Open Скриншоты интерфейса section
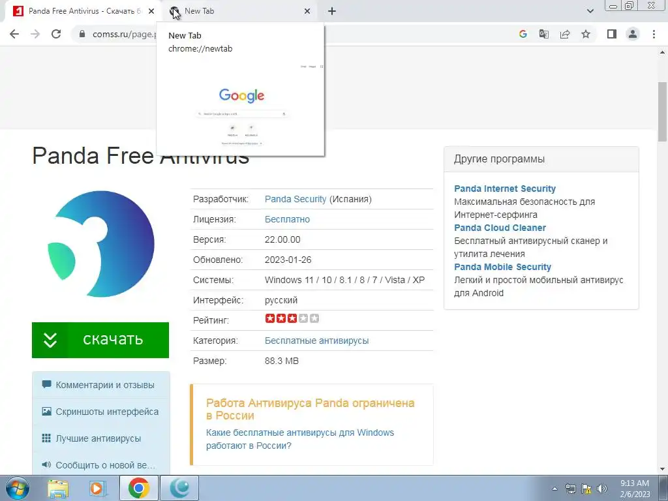This screenshot has width=668, height=501. pyautogui.click(x=101, y=412)
